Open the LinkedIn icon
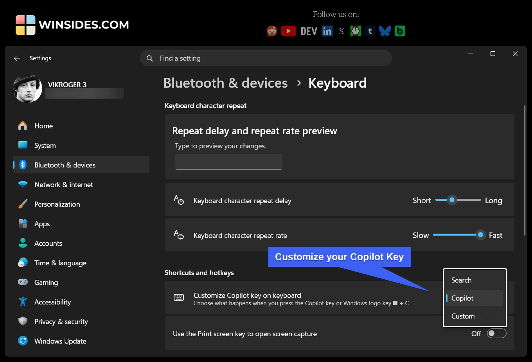532x362 pixels. pyautogui.click(x=327, y=31)
